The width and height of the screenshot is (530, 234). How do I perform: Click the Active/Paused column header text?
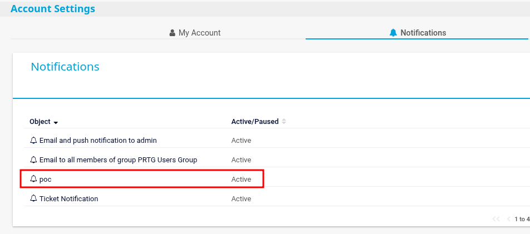click(254, 121)
